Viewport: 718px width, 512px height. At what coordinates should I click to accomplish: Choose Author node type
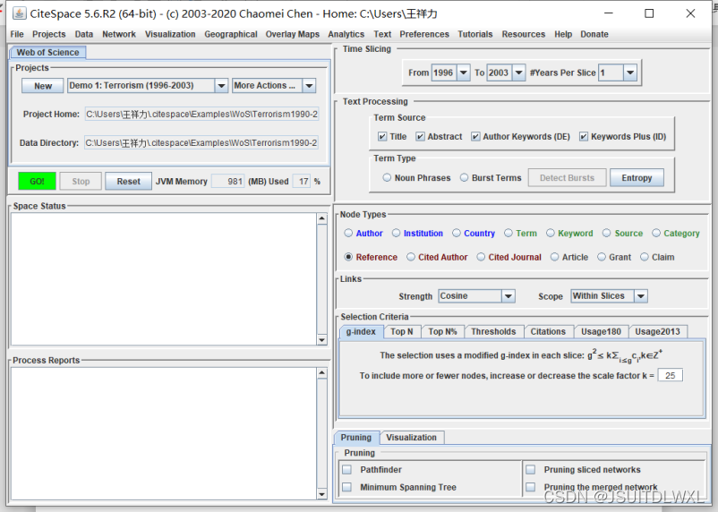click(x=348, y=233)
